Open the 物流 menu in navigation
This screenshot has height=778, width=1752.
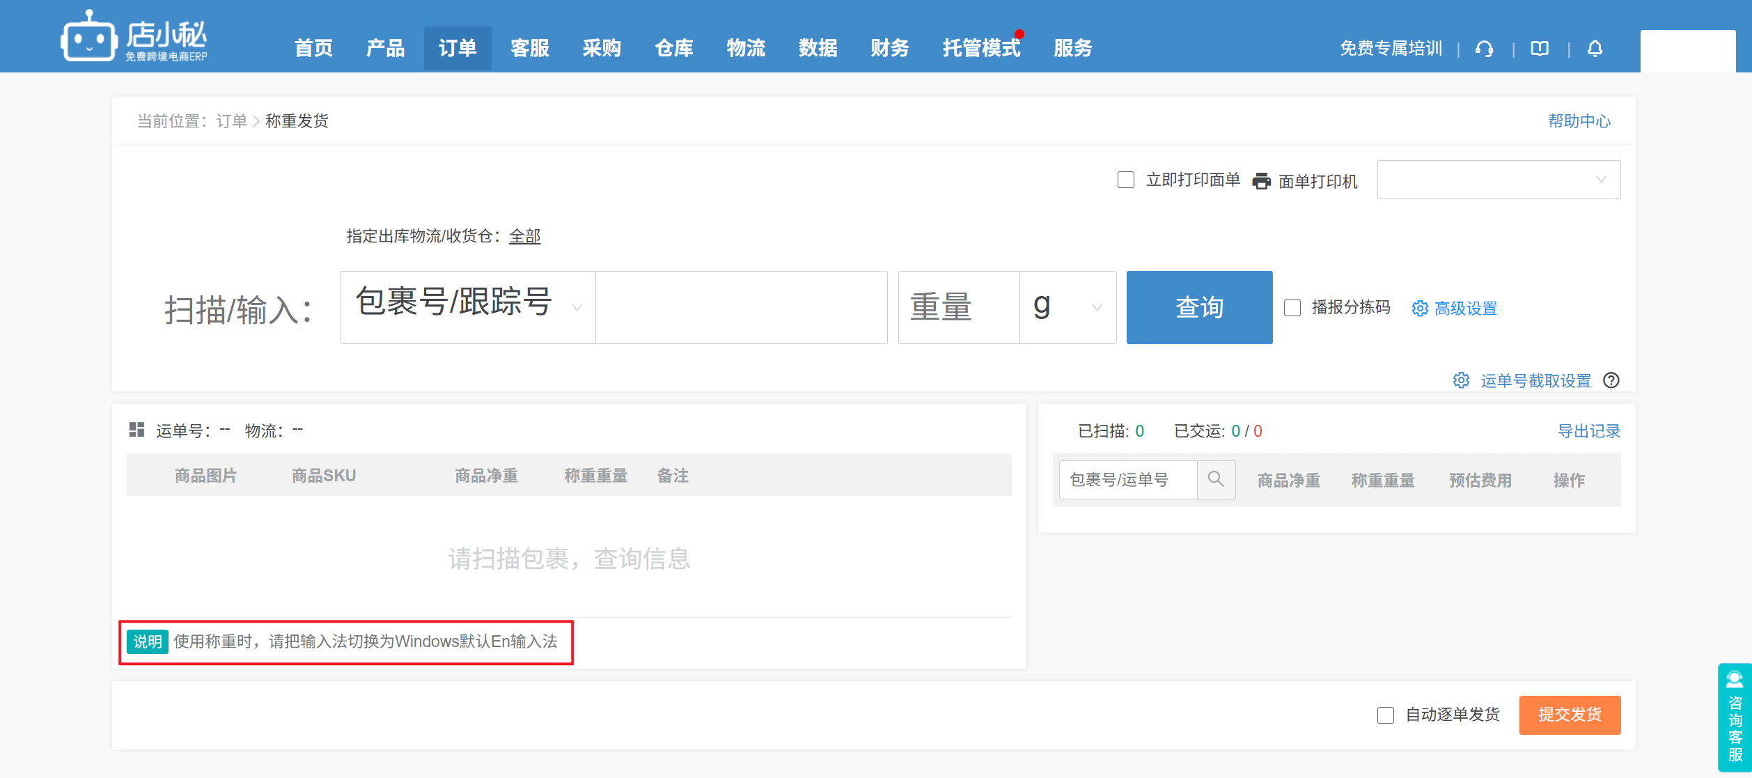(x=746, y=48)
